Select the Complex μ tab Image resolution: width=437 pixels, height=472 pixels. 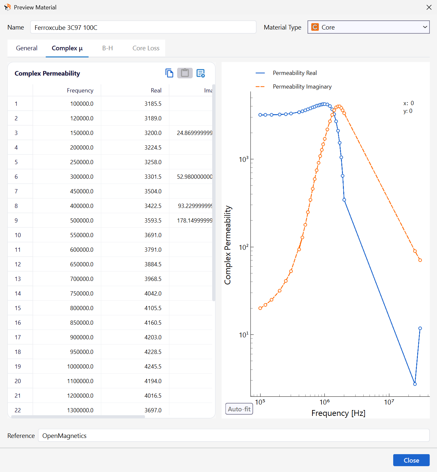point(67,48)
